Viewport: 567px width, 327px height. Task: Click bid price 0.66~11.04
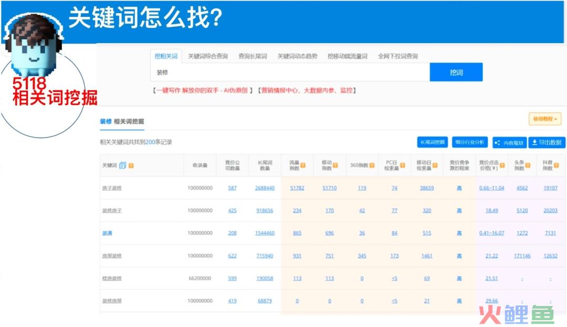click(491, 188)
